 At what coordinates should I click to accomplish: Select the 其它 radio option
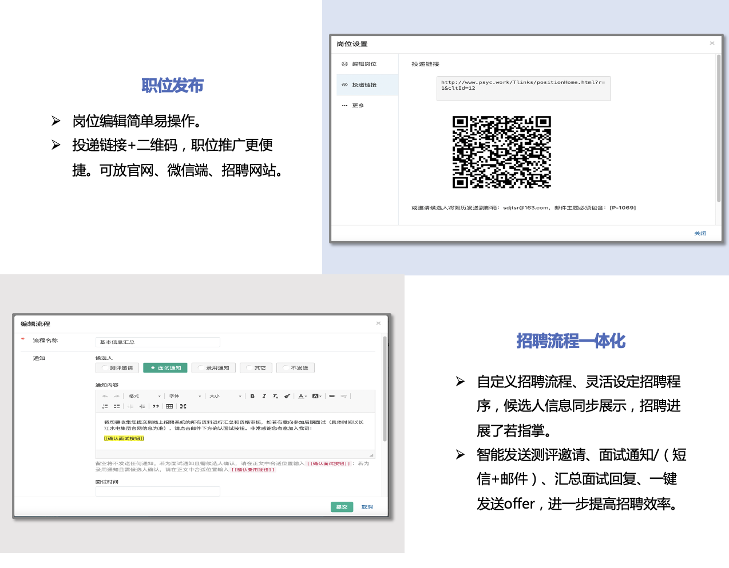coord(256,368)
